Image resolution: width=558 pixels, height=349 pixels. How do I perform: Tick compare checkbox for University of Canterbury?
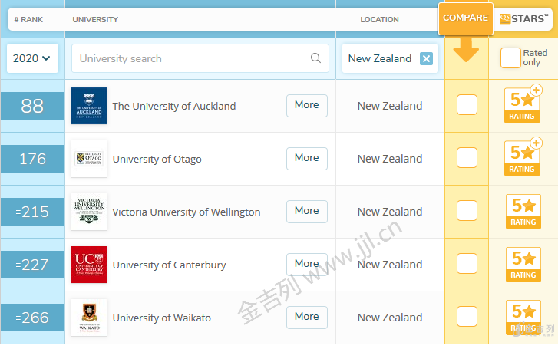[x=467, y=263]
